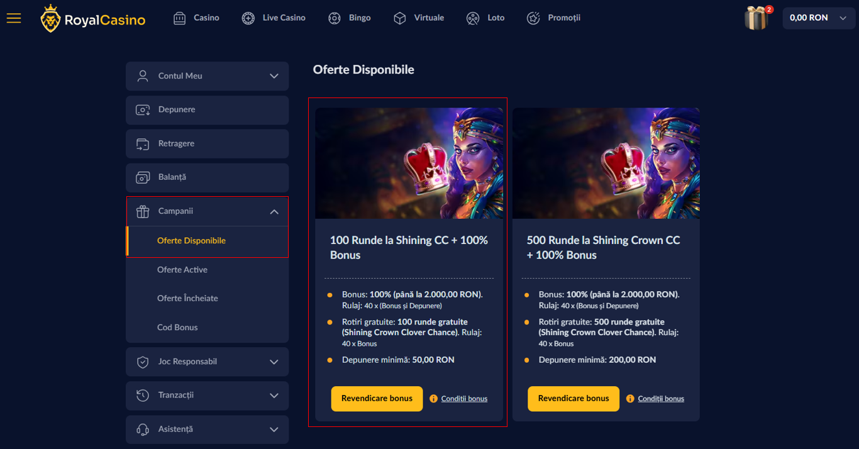859x449 pixels.
Task: Click the Live Casino chip icon
Action: point(248,18)
